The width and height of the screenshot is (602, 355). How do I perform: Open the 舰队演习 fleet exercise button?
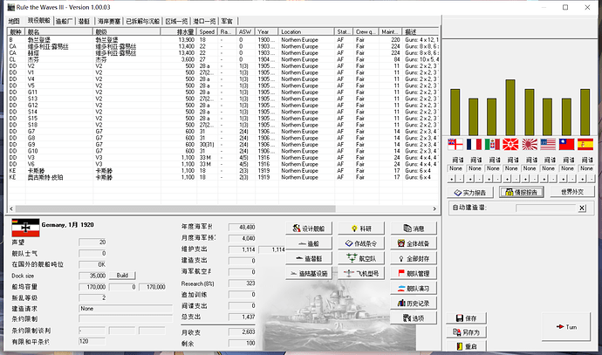point(414,288)
